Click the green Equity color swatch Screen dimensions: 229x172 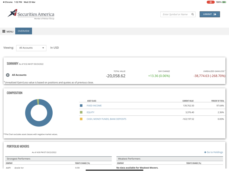click(81, 112)
